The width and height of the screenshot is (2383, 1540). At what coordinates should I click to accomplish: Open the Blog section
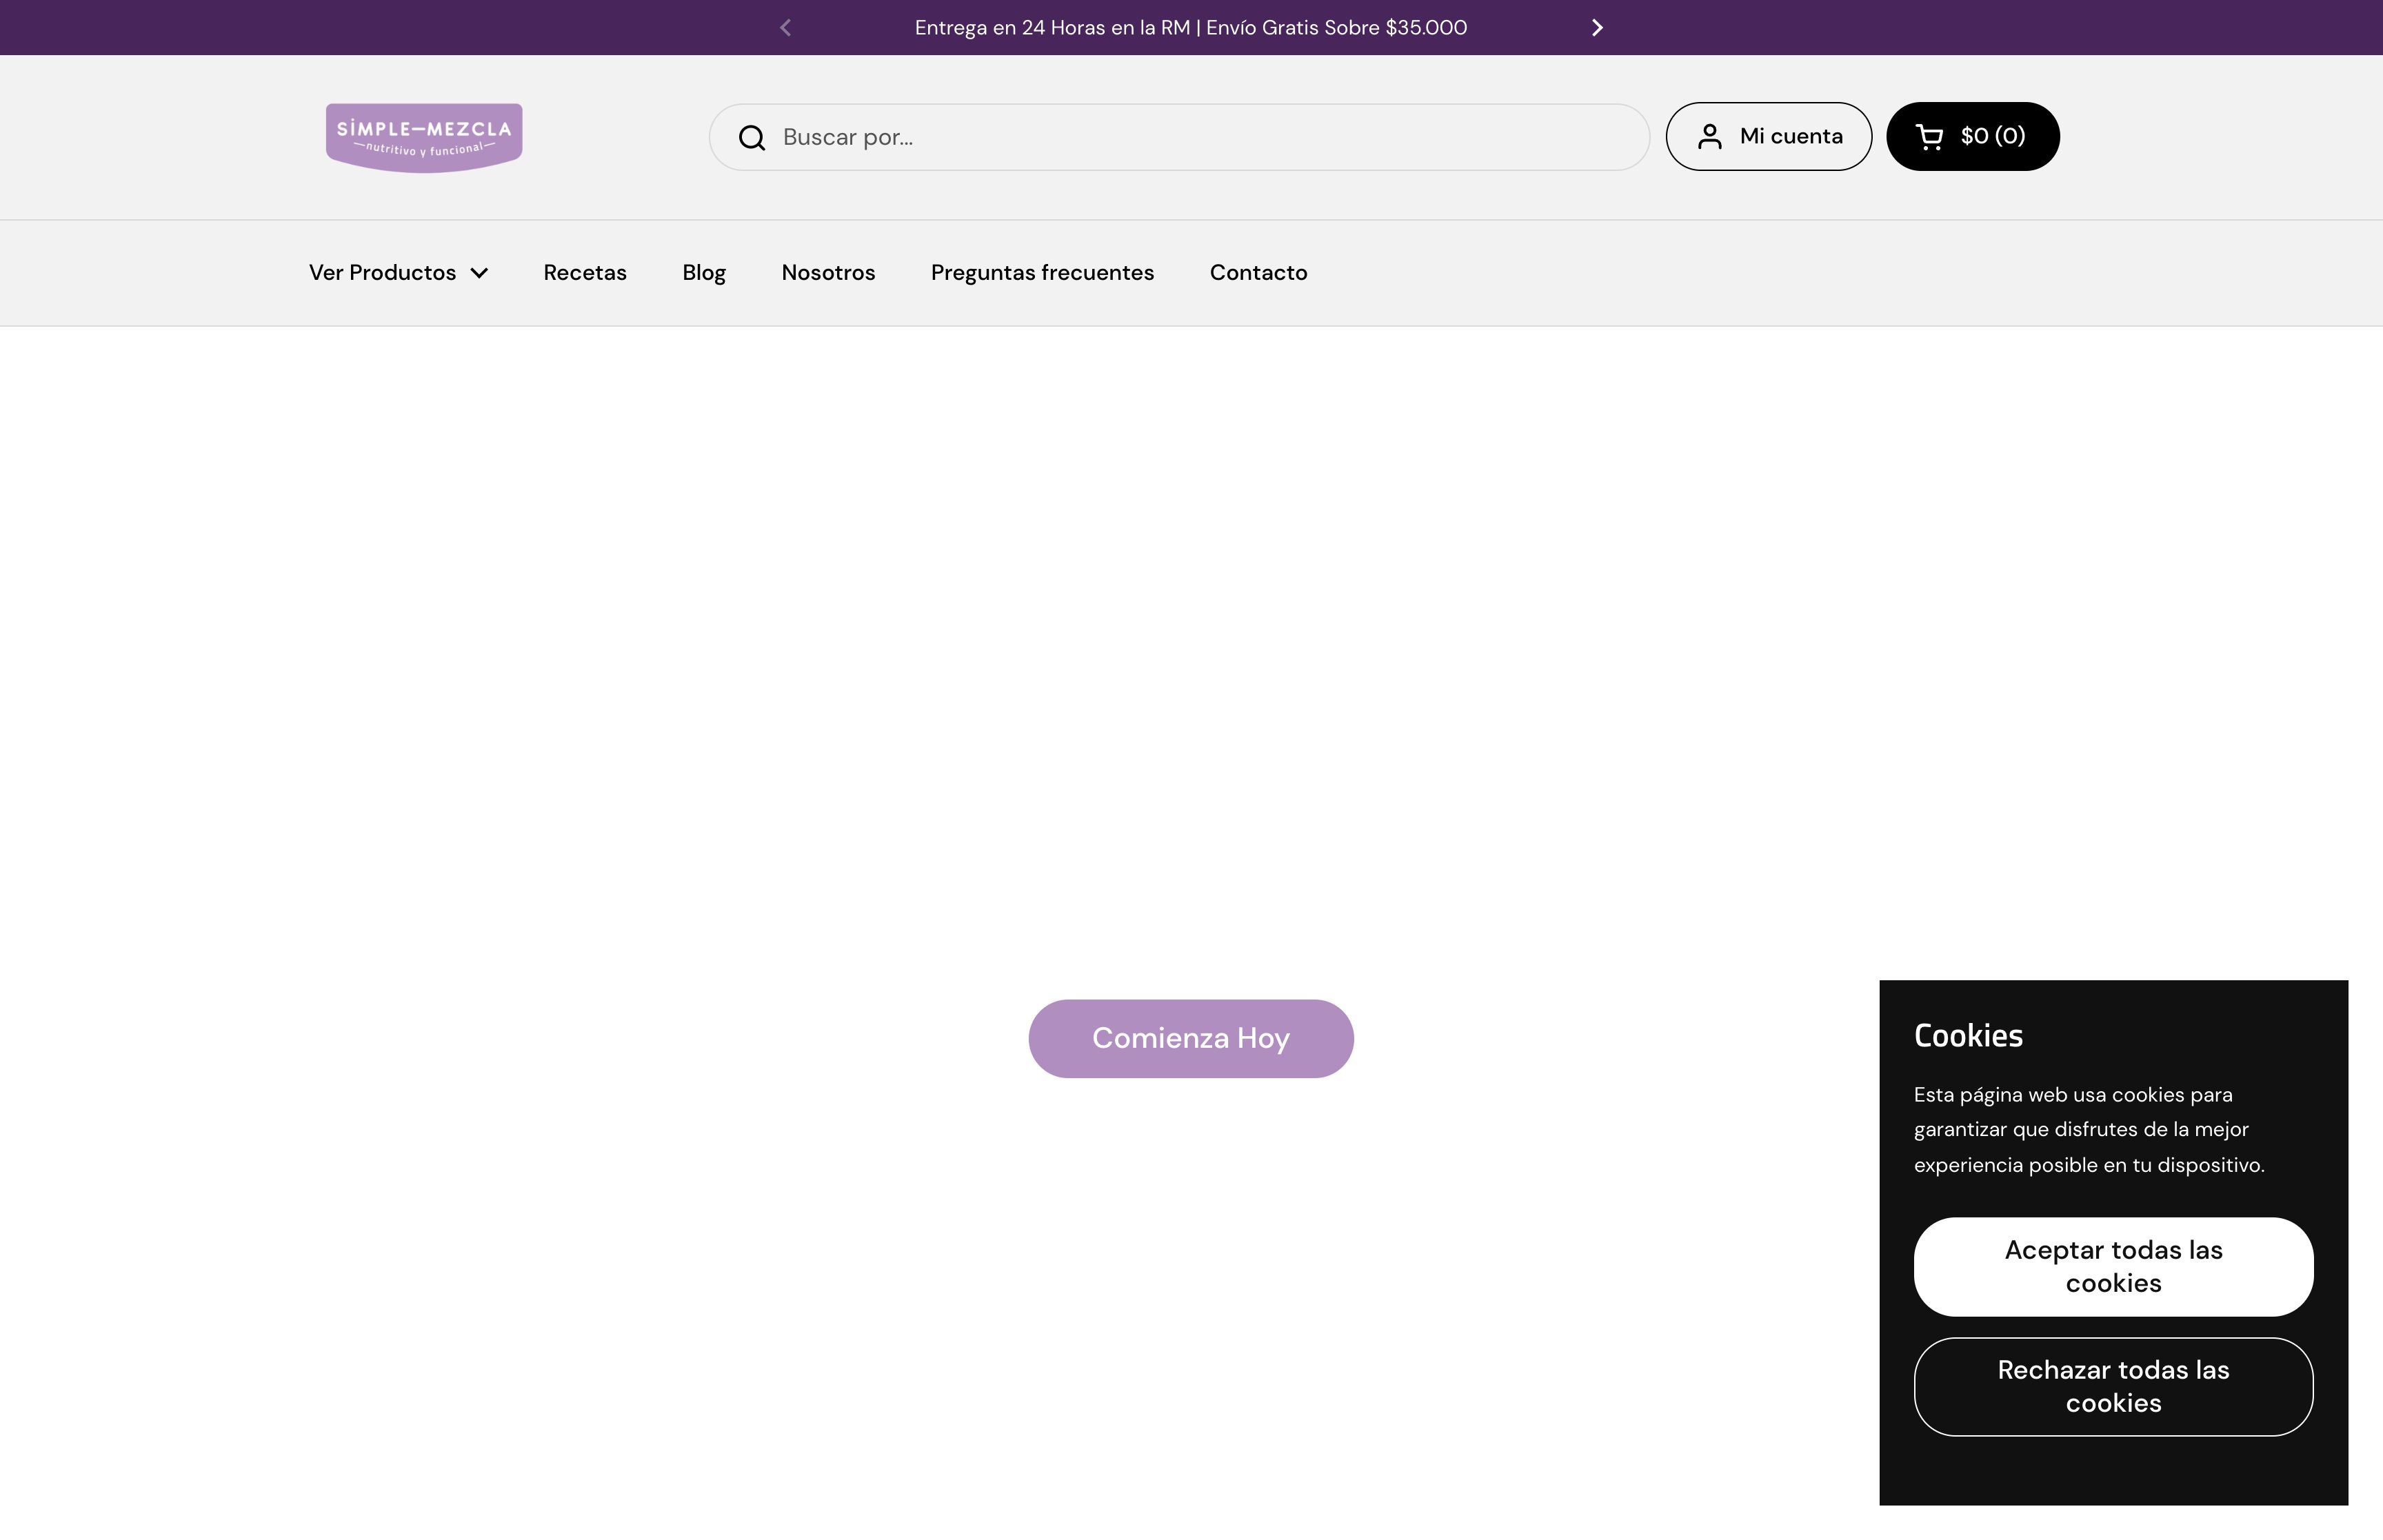point(703,272)
